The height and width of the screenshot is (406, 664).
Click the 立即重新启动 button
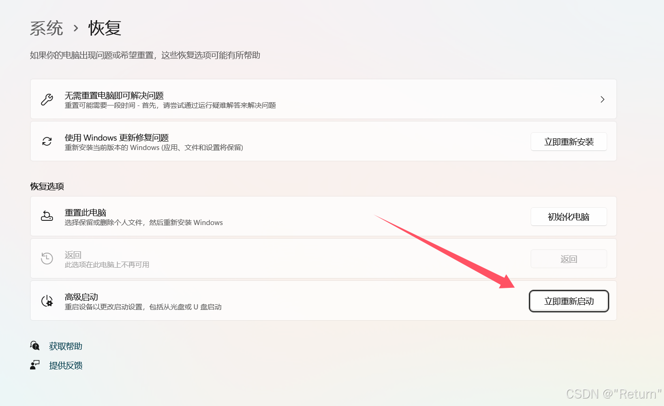point(569,301)
